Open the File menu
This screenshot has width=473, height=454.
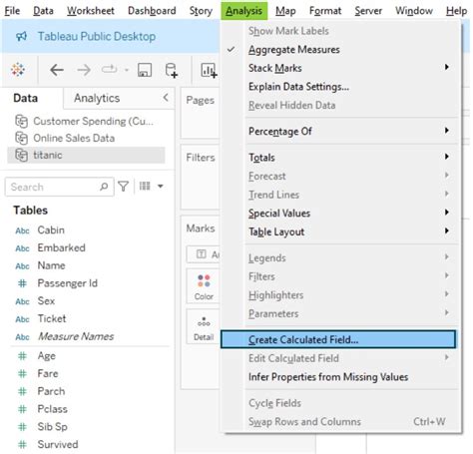pos(12,11)
